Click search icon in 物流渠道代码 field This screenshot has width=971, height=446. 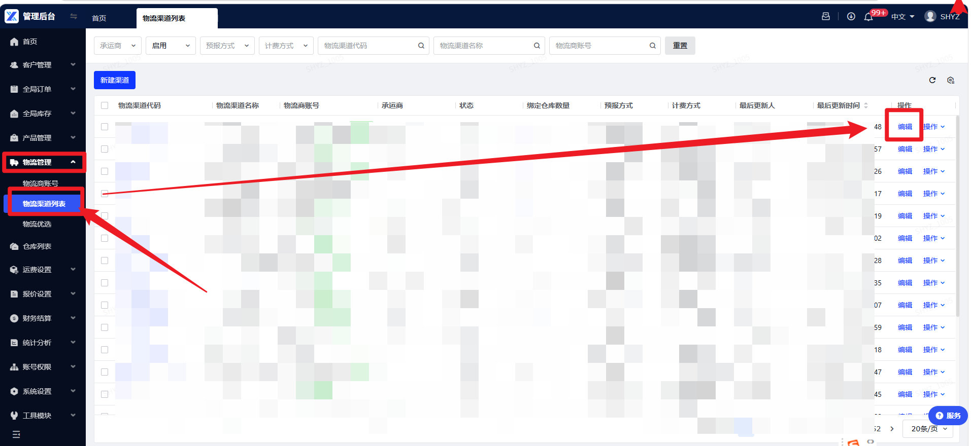click(x=421, y=46)
